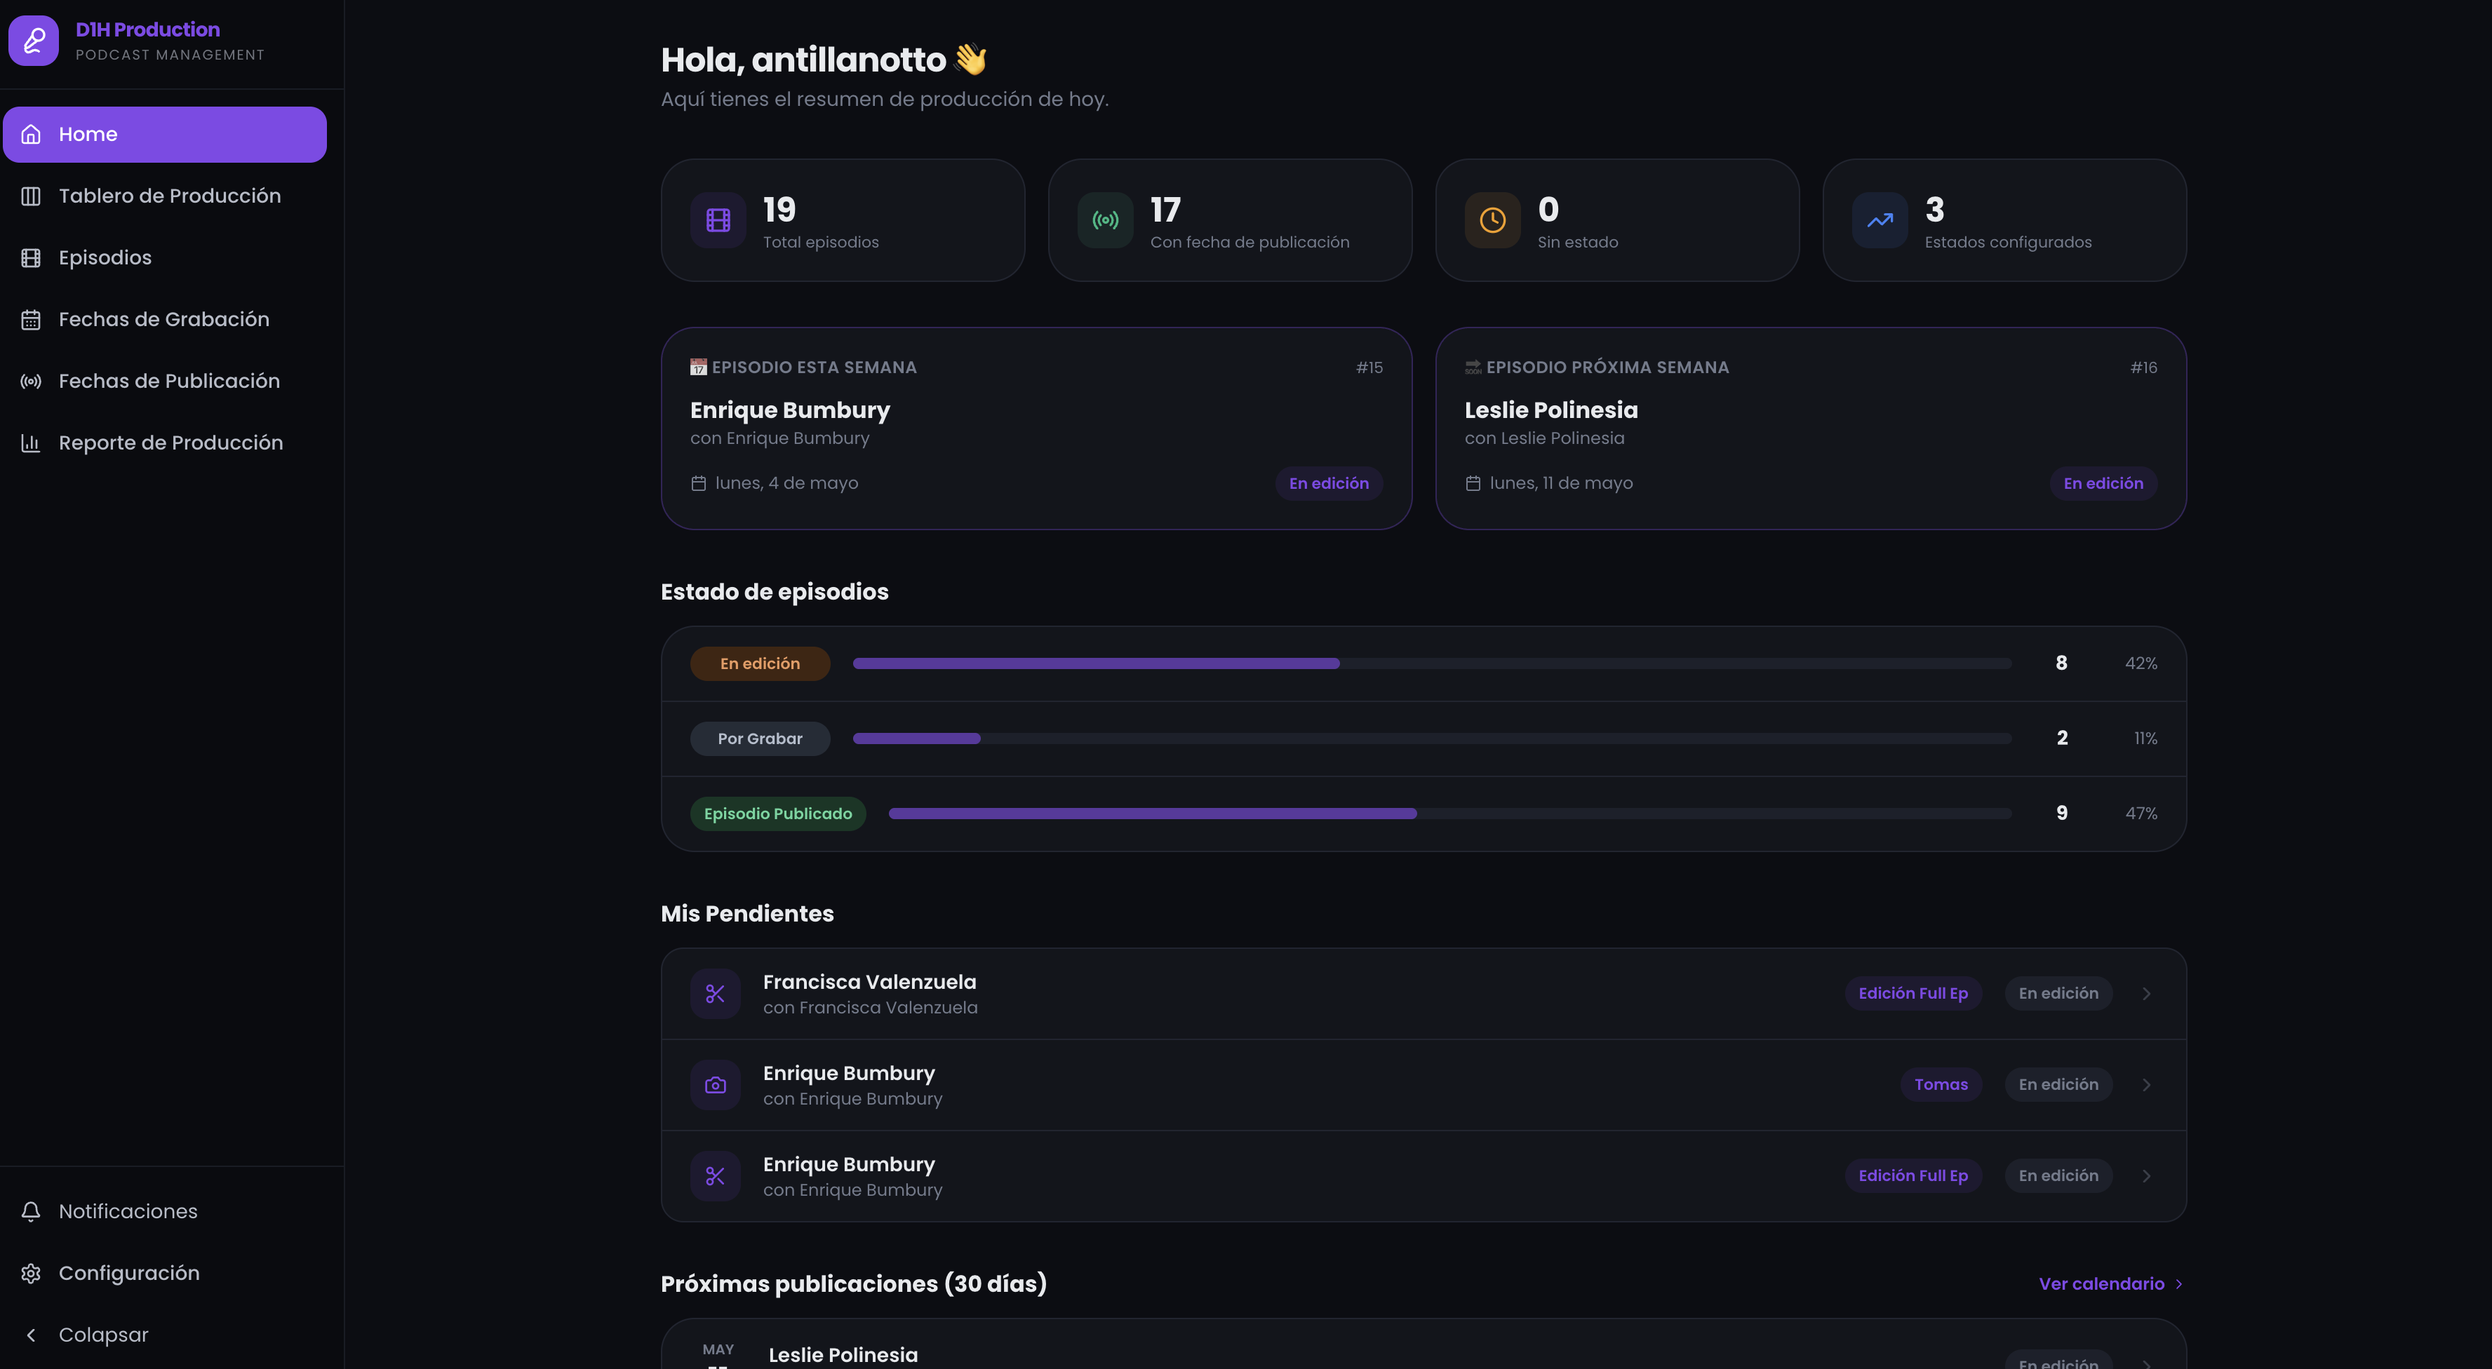Click the green Episodio Publicado status pill

pyautogui.click(x=778, y=814)
